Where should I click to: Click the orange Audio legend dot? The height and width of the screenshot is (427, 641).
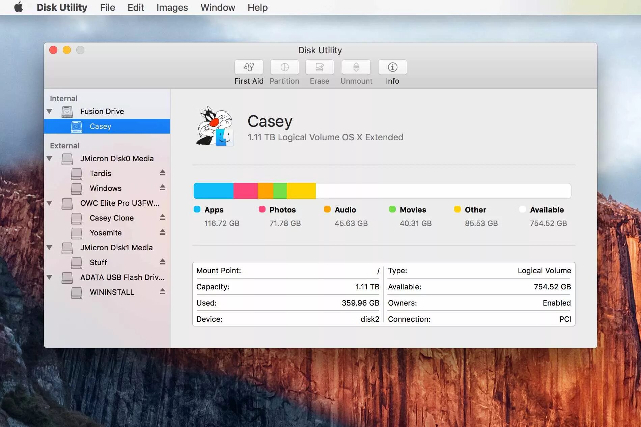point(327,209)
